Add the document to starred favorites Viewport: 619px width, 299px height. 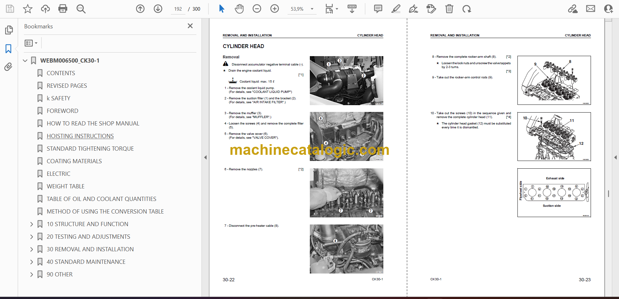point(28,9)
